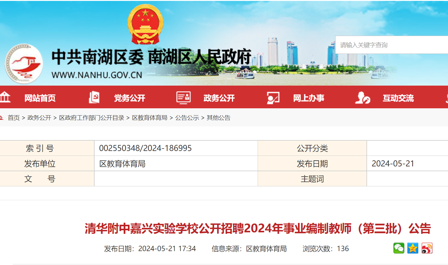Share the article to WeChat

(x=399, y=248)
